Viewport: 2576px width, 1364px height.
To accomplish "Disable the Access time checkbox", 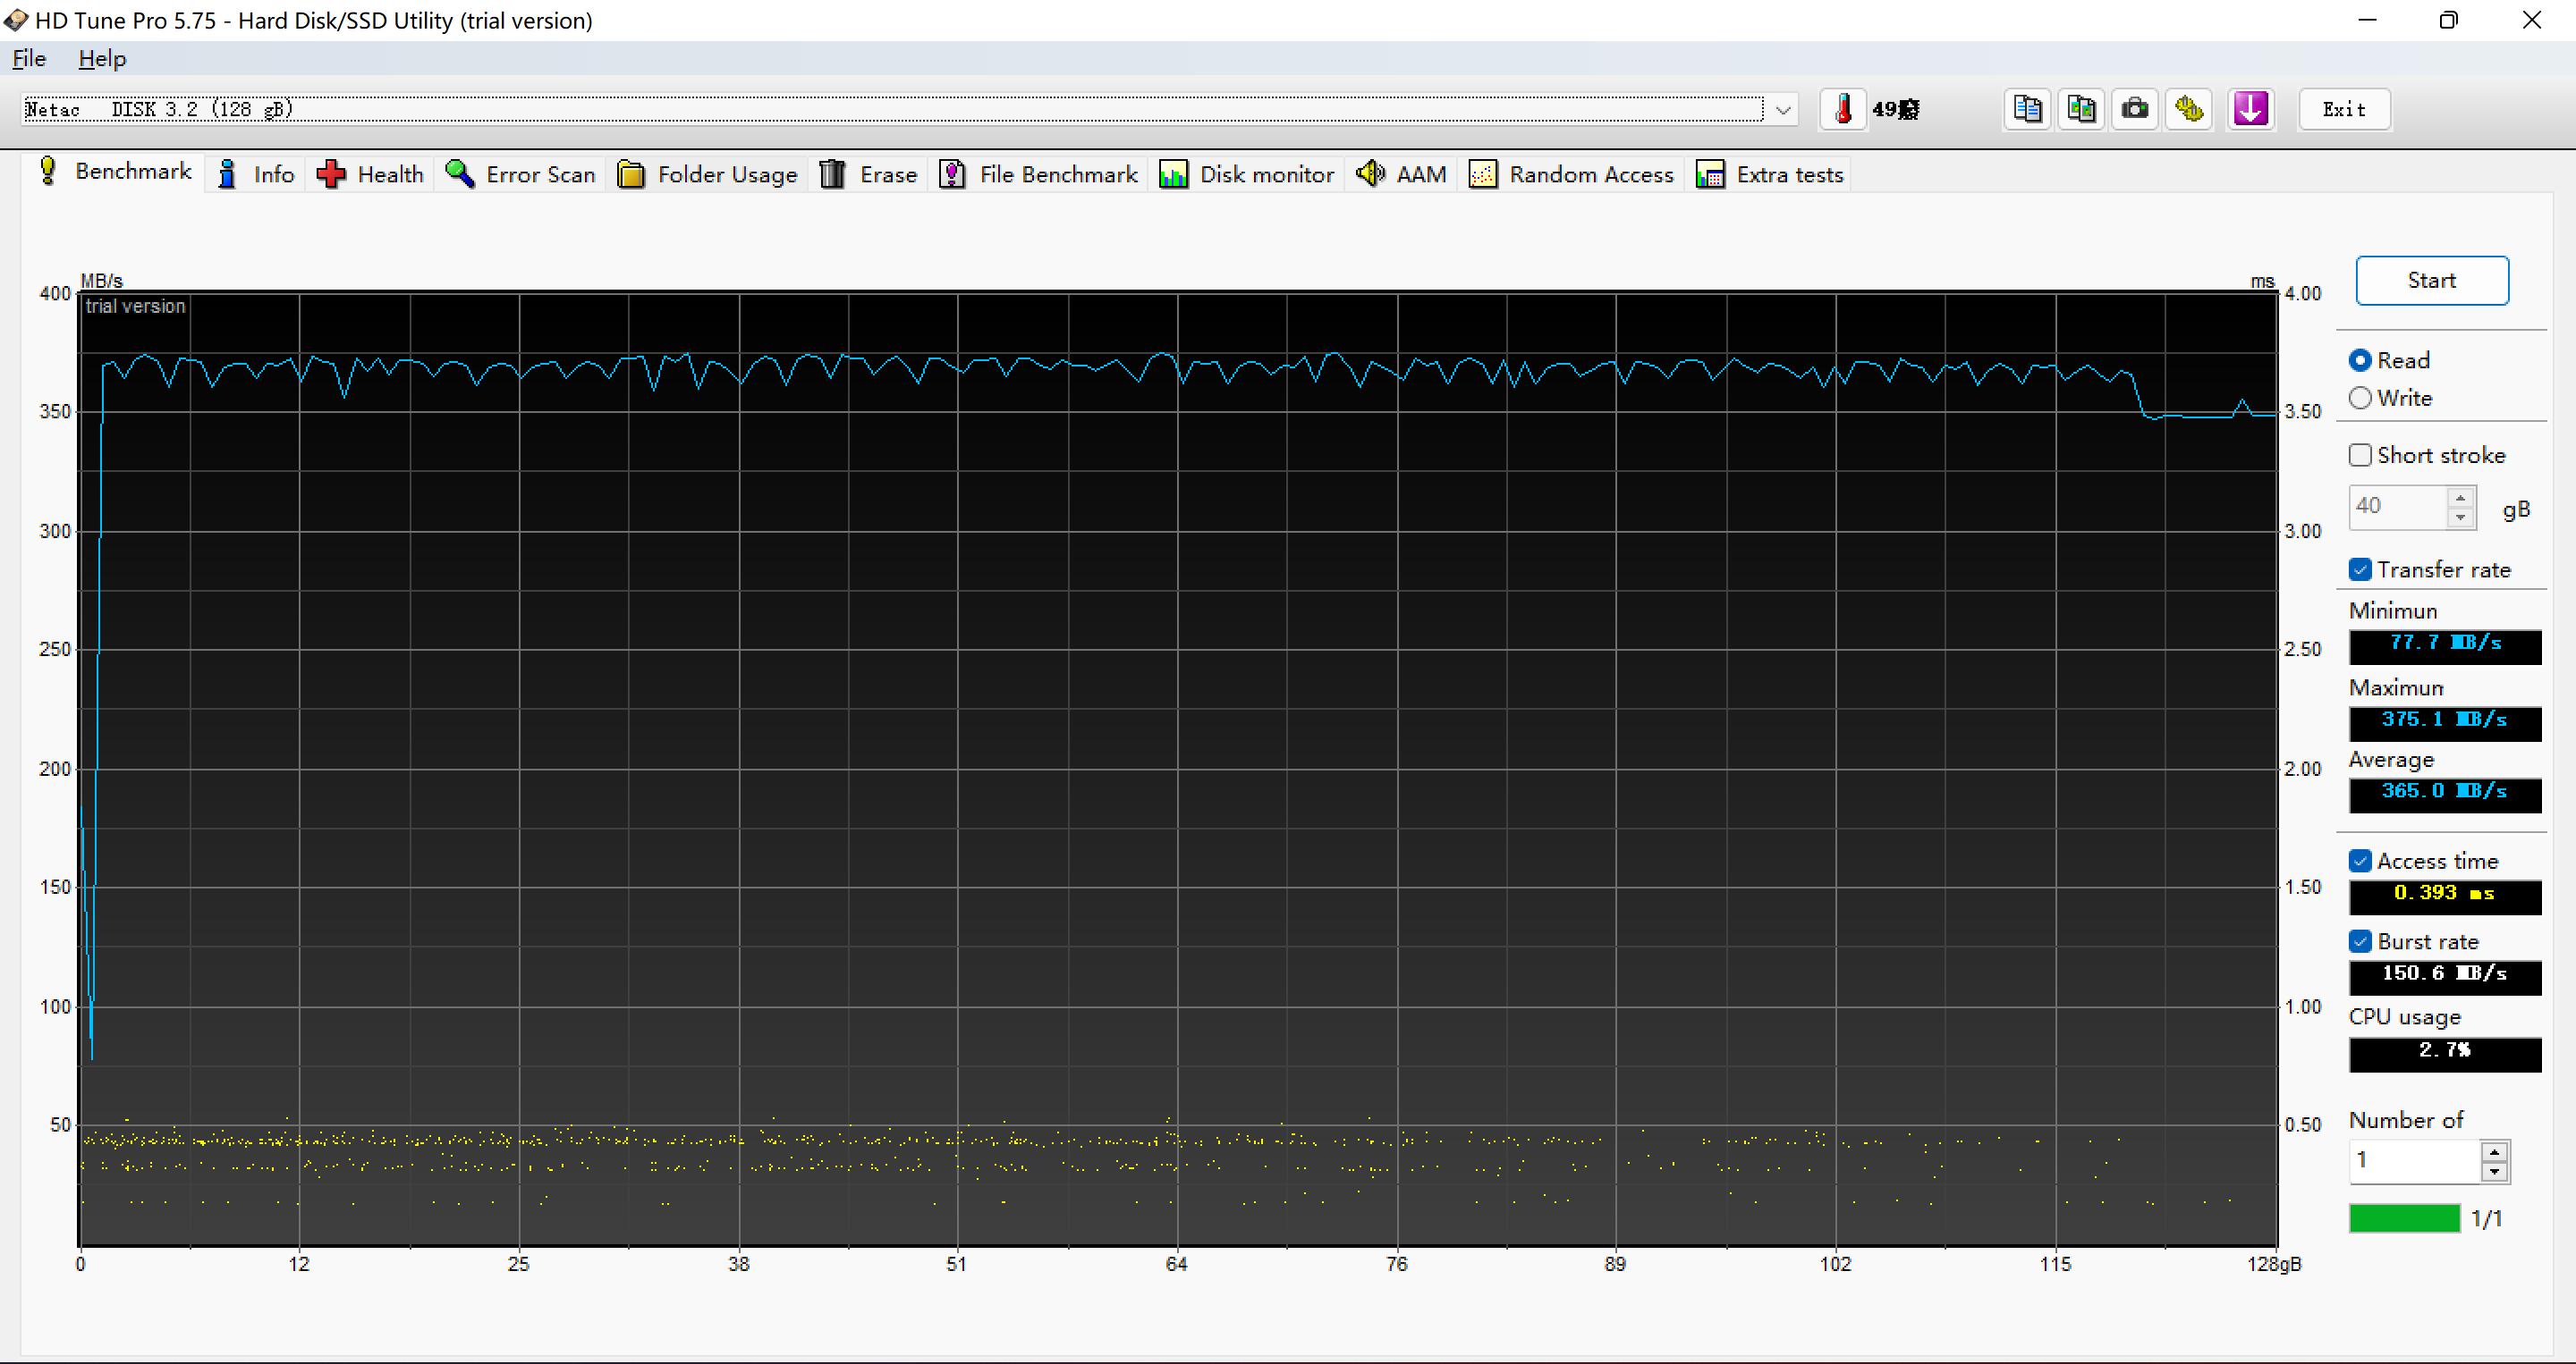I will [2361, 862].
